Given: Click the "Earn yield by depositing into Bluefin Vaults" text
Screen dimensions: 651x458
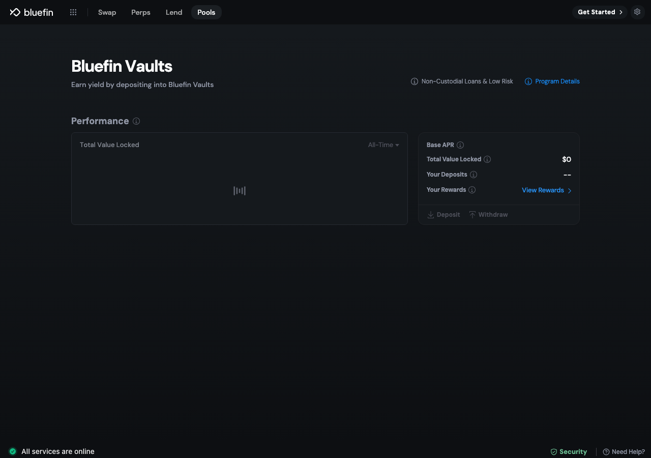Looking at the screenshot, I should pyautogui.click(x=142, y=84).
